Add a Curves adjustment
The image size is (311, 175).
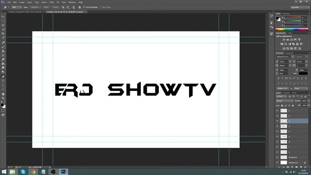click(292, 40)
